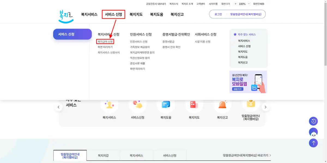Screen dimensions: 327x163
Task: Open the 복지도움 chat icon
Action: tap(166, 105)
